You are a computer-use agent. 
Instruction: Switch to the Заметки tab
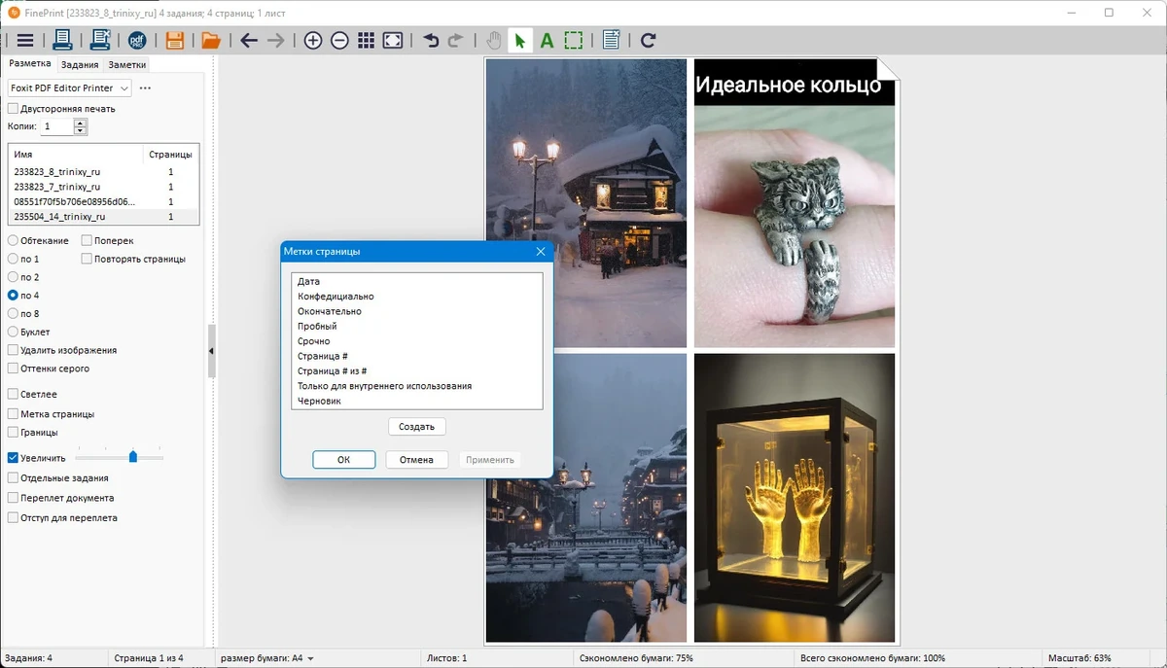point(127,65)
